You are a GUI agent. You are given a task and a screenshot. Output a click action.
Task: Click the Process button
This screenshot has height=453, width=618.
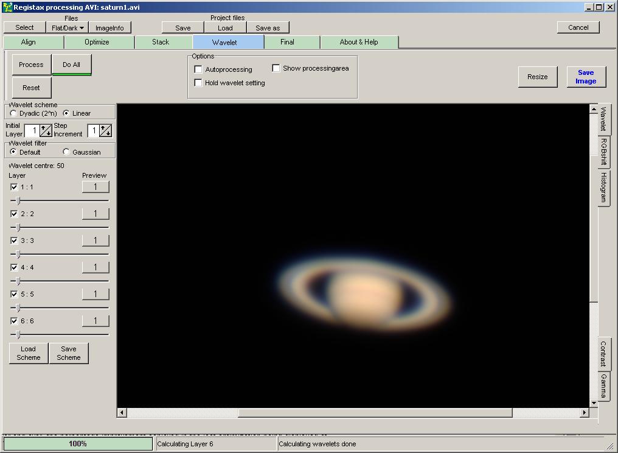pyautogui.click(x=31, y=65)
